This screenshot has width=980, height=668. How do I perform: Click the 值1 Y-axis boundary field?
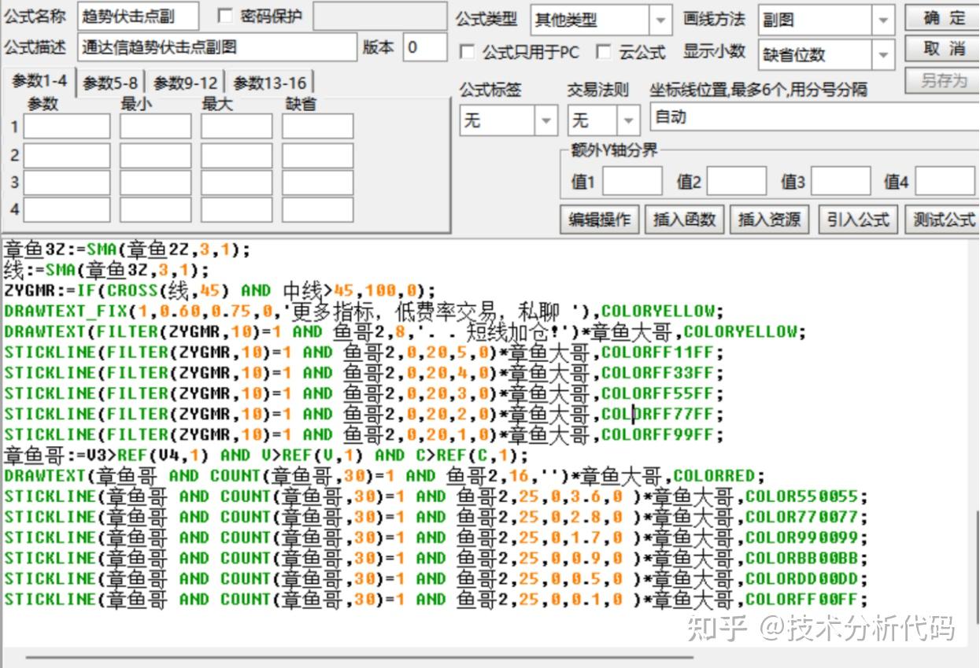tap(632, 182)
